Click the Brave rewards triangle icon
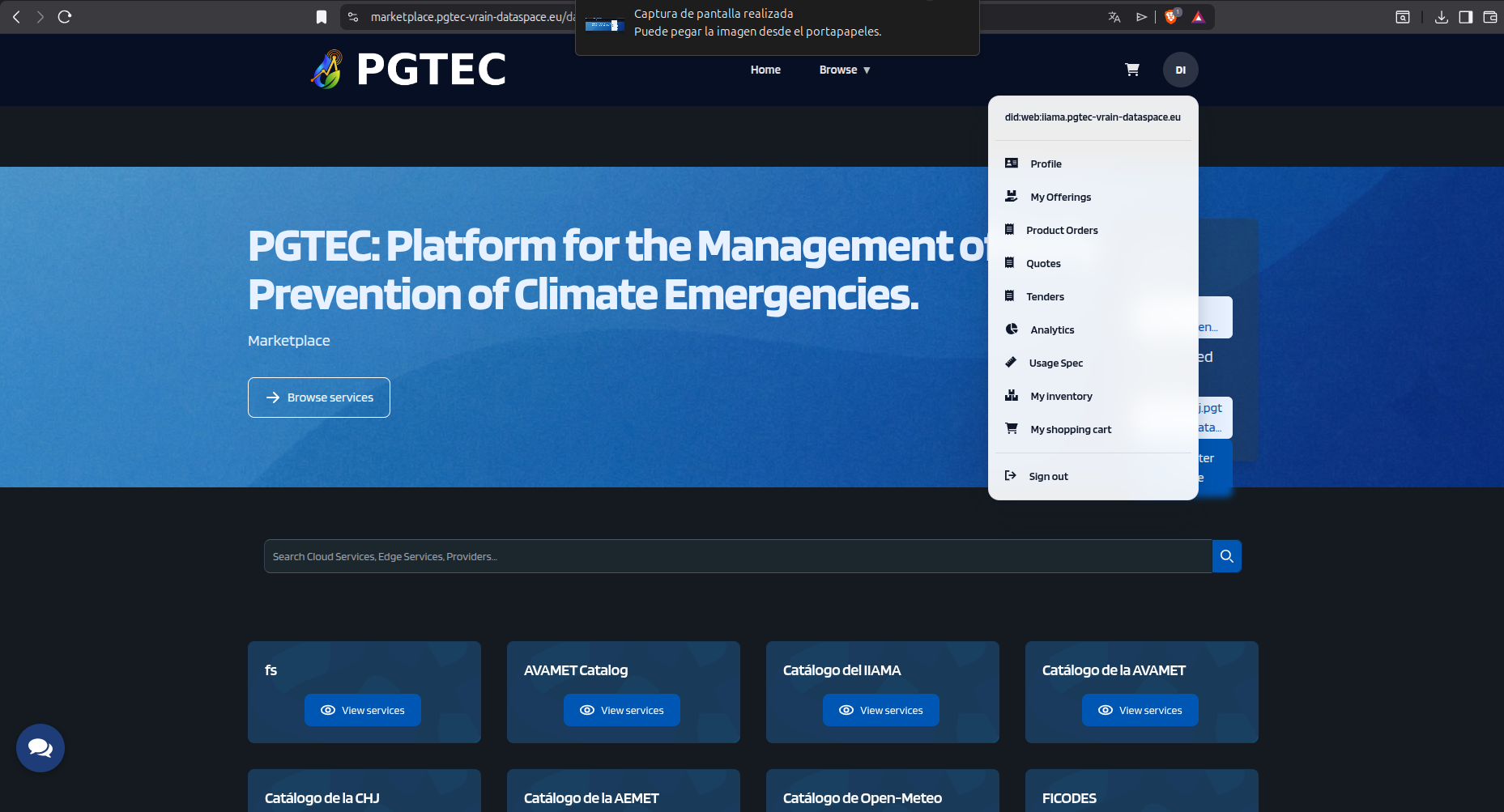This screenshot has height=812, width=1504. [x=1199, y=17]
